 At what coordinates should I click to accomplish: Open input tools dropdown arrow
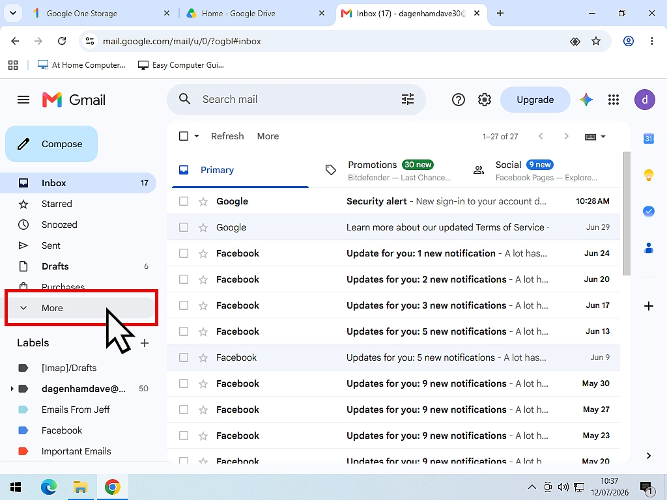603,137
